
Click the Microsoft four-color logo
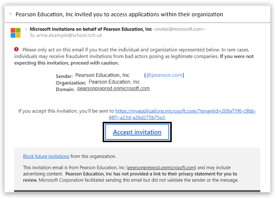16,32
